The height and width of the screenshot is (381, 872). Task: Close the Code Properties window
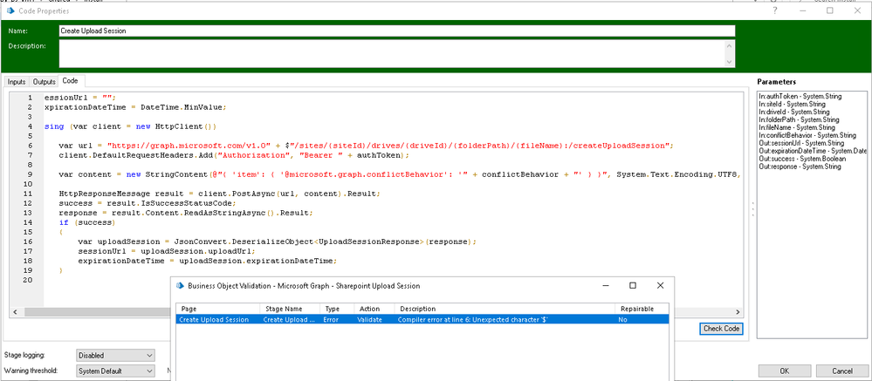(856, 10)
